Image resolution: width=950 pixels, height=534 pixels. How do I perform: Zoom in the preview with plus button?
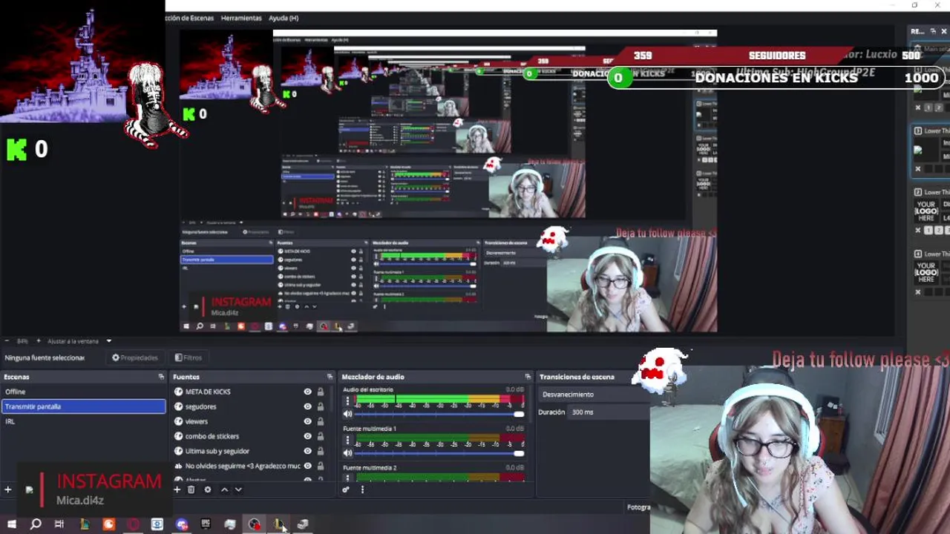click(x=39, y=341)
